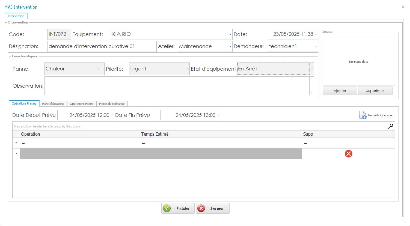Click the green checkmark Valider button

click(178, 208)
